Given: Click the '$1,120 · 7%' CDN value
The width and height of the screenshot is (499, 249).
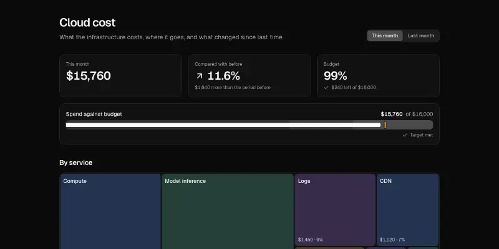Looking at the screenshot, I should point(392,240).
